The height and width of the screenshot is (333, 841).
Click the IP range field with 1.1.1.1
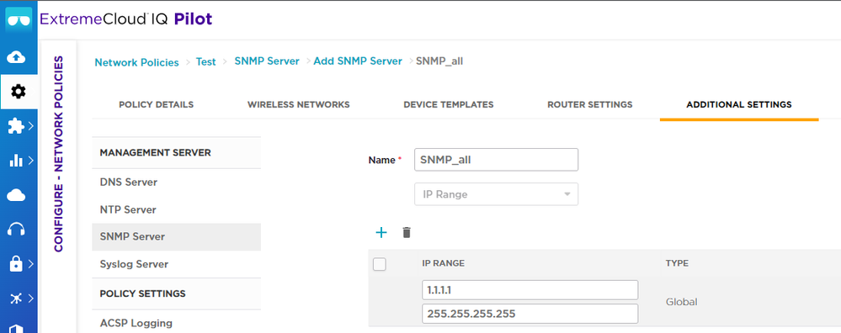click(x=530, y=289)
